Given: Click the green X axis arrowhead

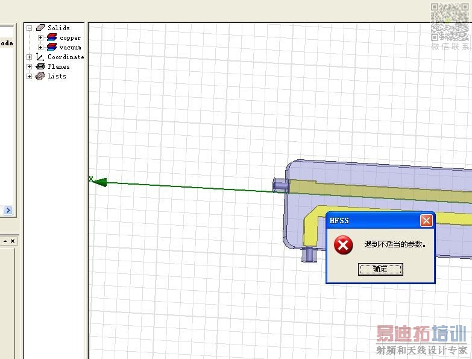Looking at the screenshot, I should click(99, 182).
